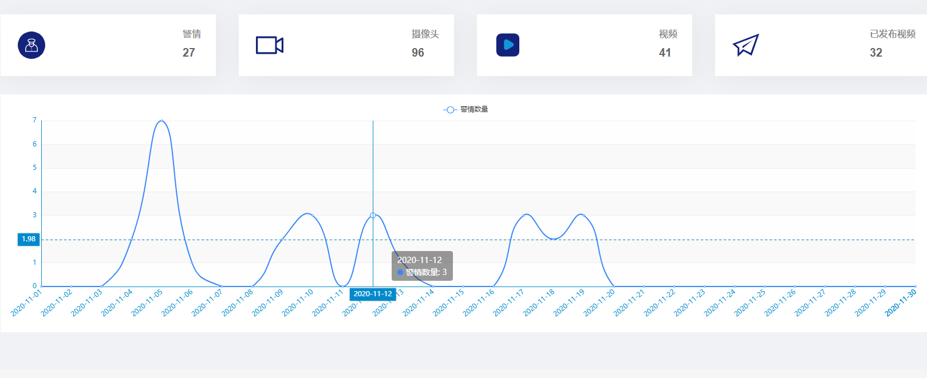Click the x-axis label 2020-11-22
The width and height of the screenshot is (927, 378).
click(x=660, y=303)
